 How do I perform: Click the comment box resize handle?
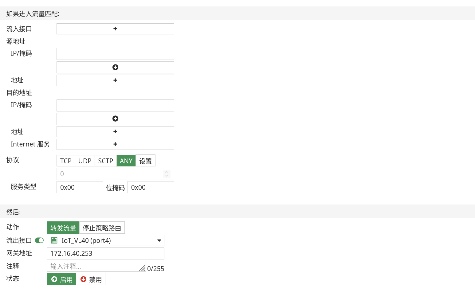(142, 267)
